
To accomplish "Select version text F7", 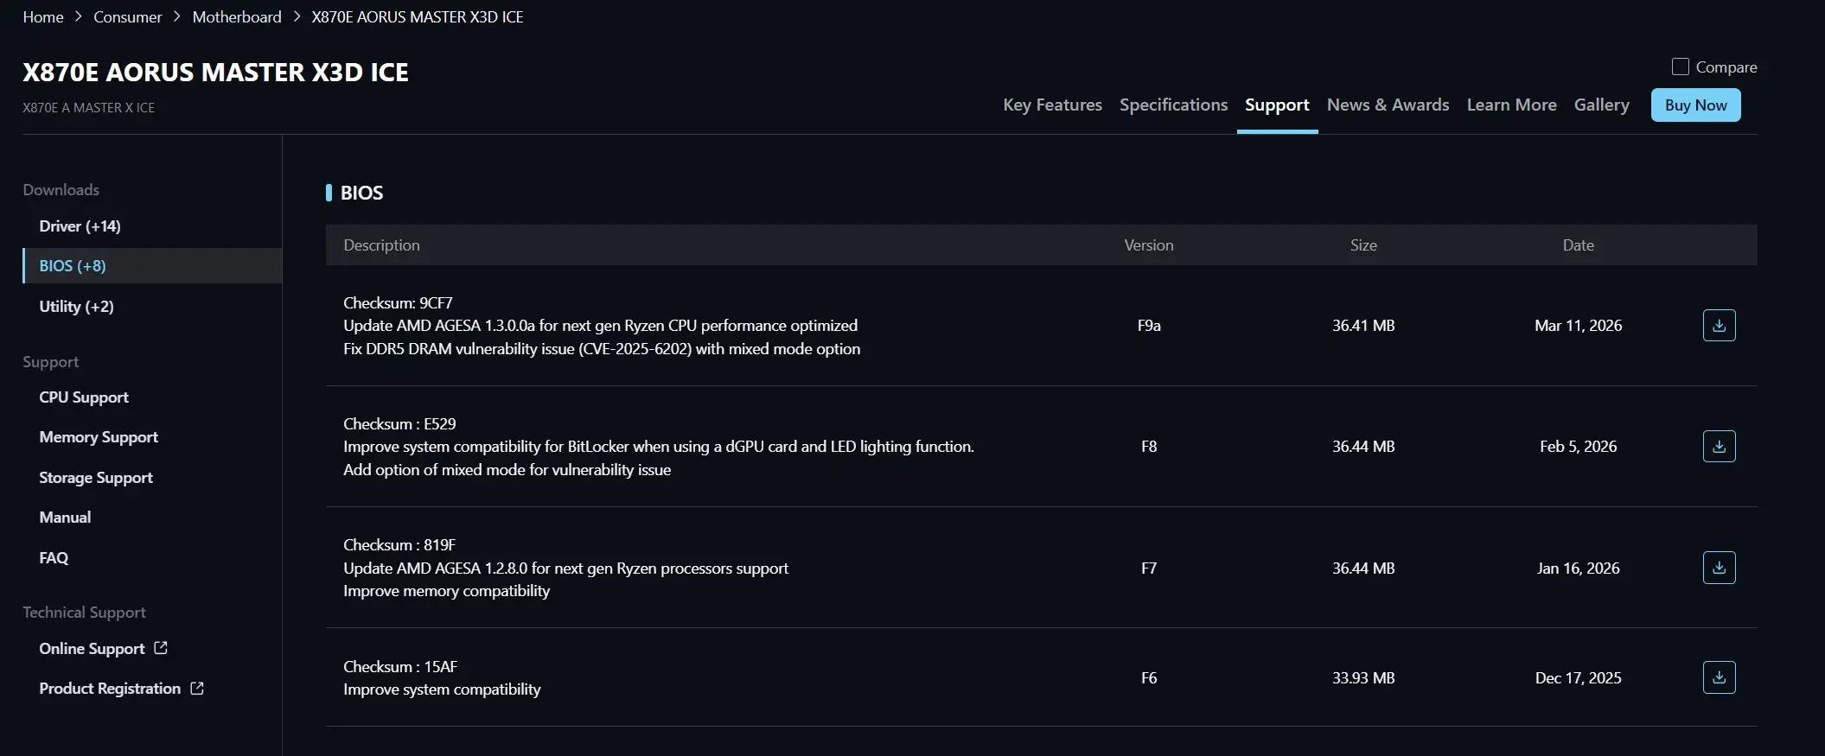I will pyautogui.click(x=1149, y=569).
